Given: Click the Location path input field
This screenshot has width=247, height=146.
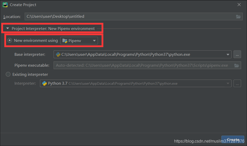Looking at the screenshot, I should point(134,16).
